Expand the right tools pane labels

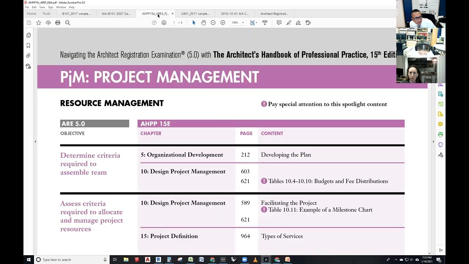click(441, 250)
